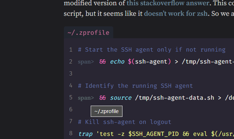
Task: Click the "/tmp/ssh-agent-data.sh" path on line 5
Action: click(x=175, y=98)
